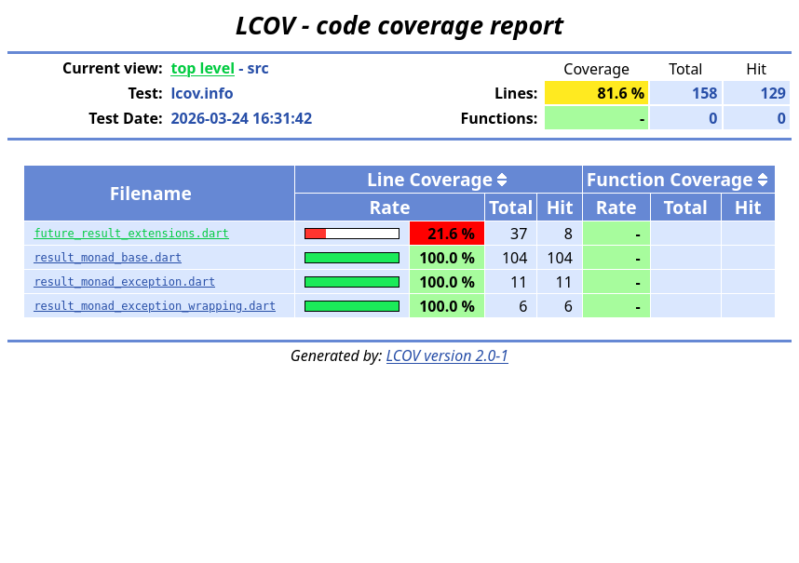Click coverage bar for result_monad_exception.dart
The image size is (799, 563).
click(352, 282)
